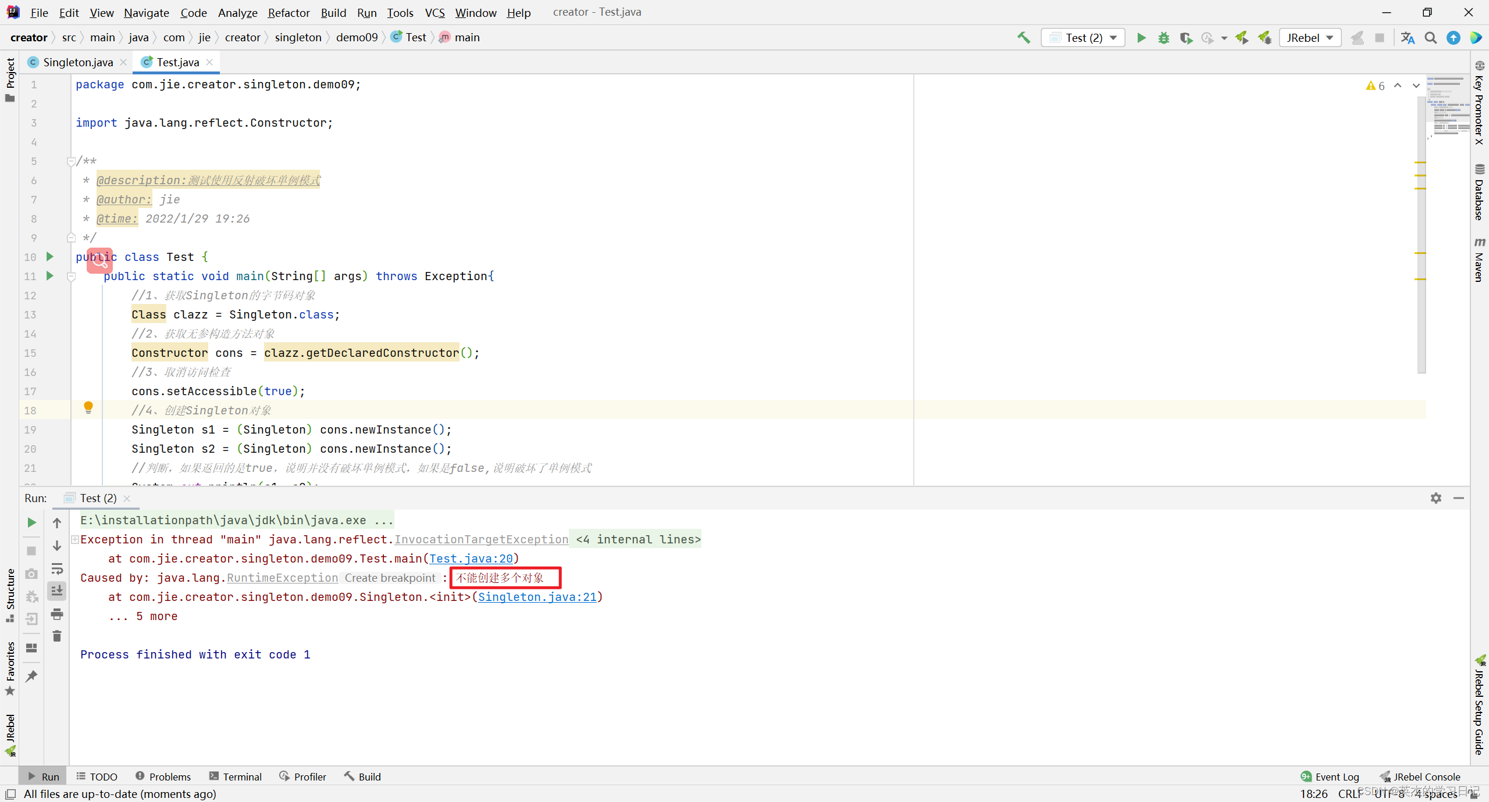This screenshot has width=1489, height=802.
Task: Open the JRebel dropdown
Action: point(1310,38)
